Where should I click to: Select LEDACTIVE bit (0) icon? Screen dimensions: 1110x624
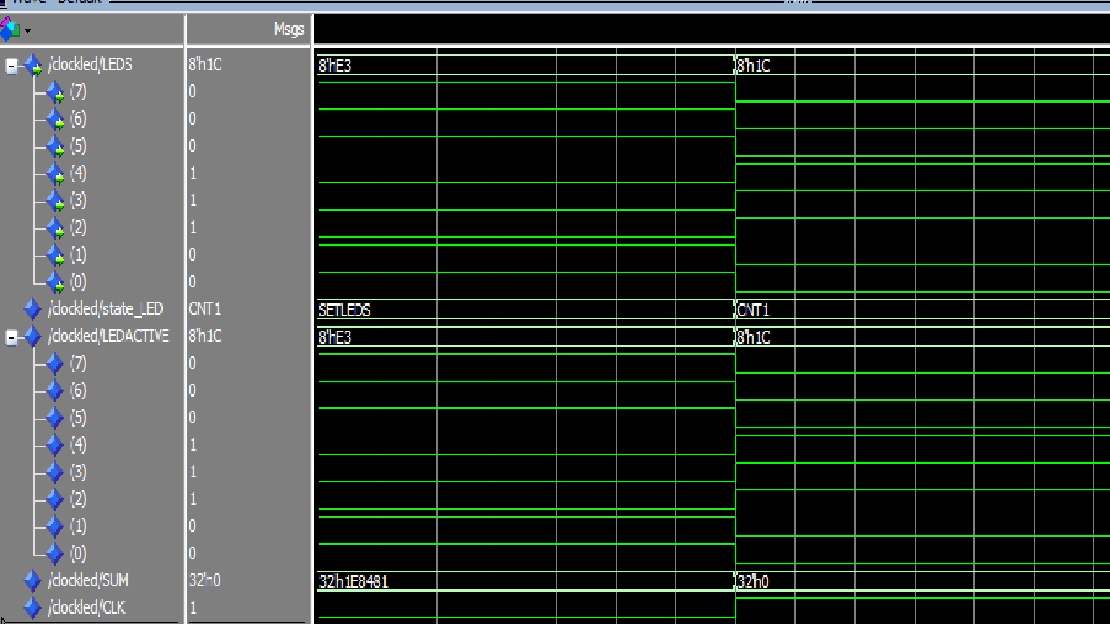(55, 554)
